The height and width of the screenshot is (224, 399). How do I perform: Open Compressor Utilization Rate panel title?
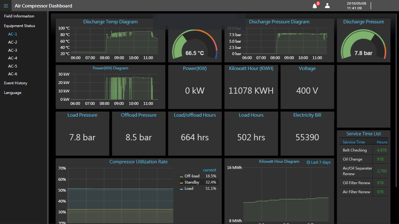pyautogui.click(x=138, y=162)
